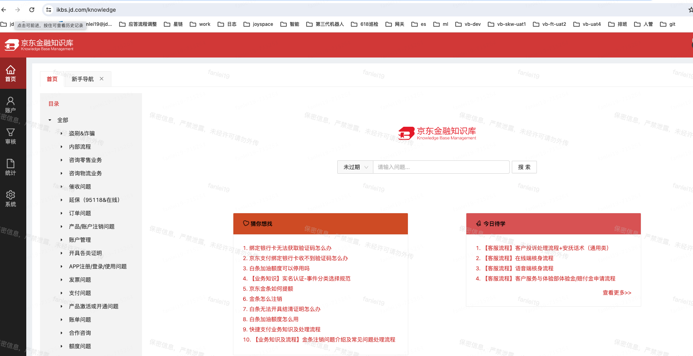This screenshot has height=356, width=693.
Task: Open the ml bookmark folder
Action: [441, 24]
